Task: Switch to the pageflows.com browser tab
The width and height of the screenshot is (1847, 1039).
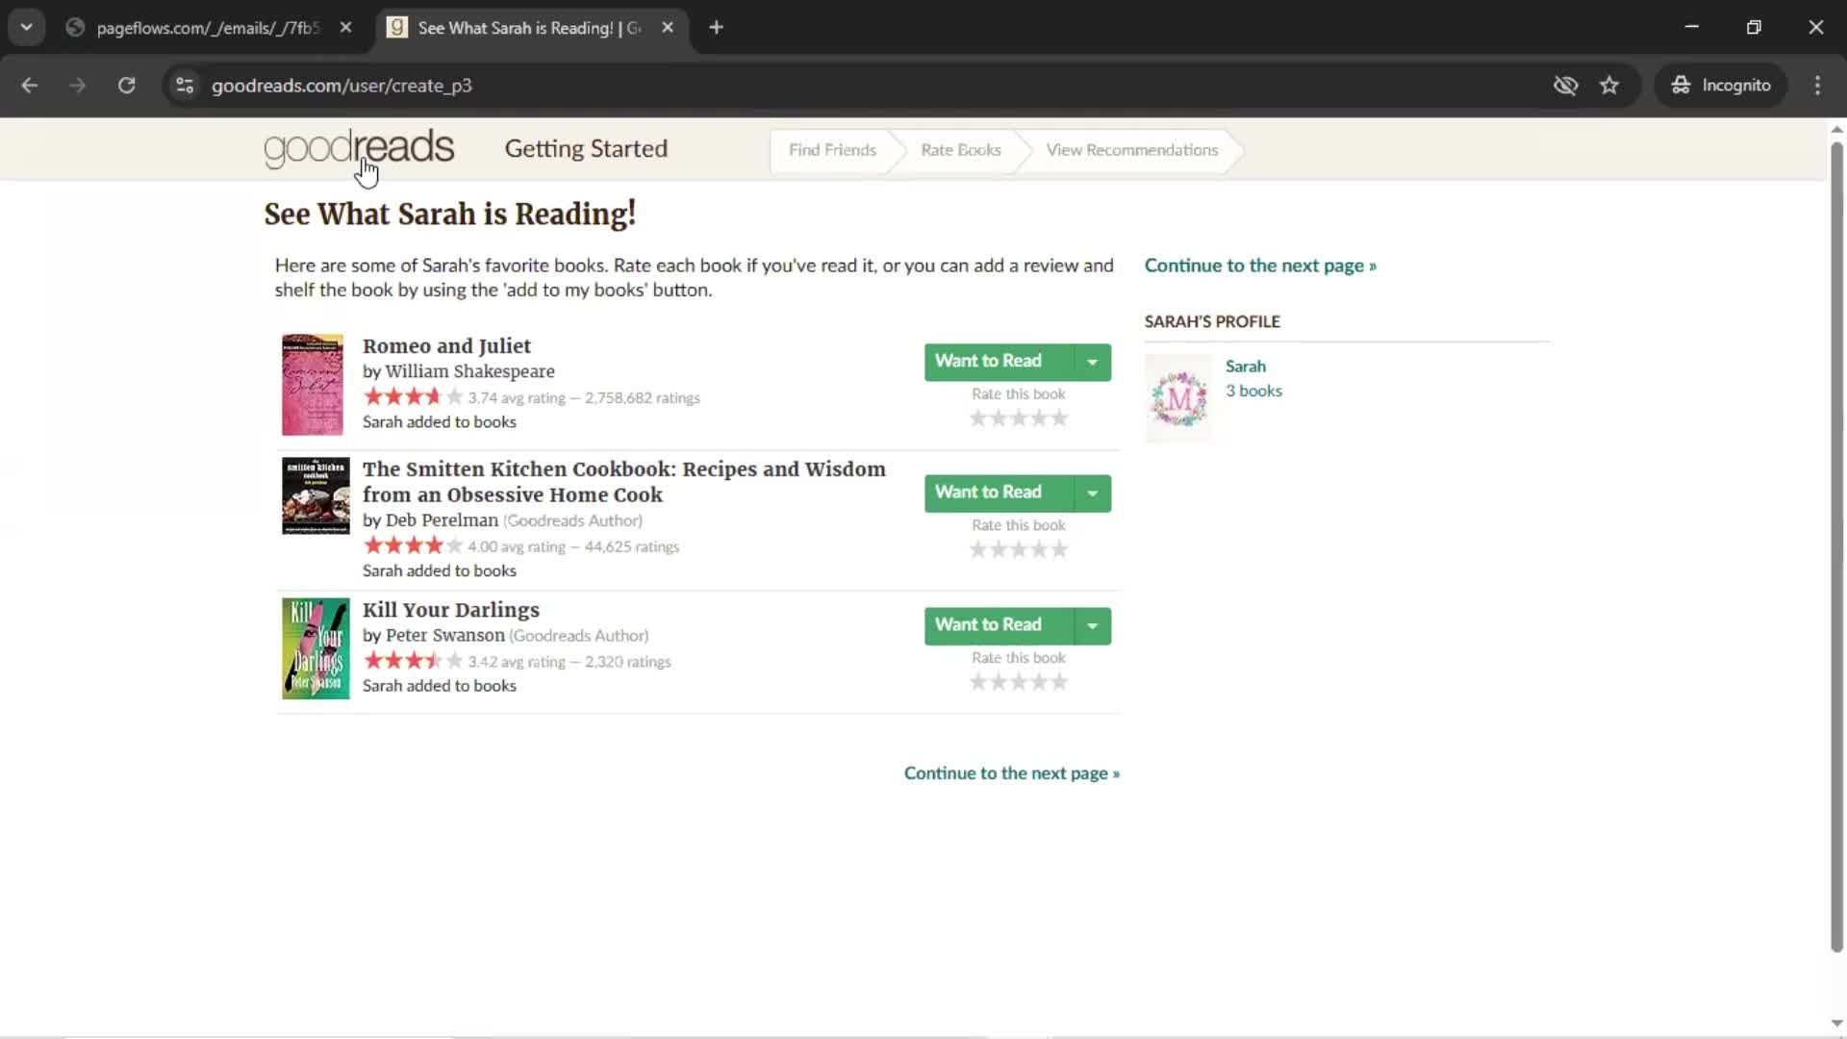Action: coord(209,28)
